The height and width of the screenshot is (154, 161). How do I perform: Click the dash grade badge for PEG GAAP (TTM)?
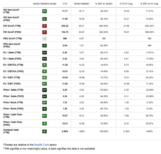tap(45, 39)
